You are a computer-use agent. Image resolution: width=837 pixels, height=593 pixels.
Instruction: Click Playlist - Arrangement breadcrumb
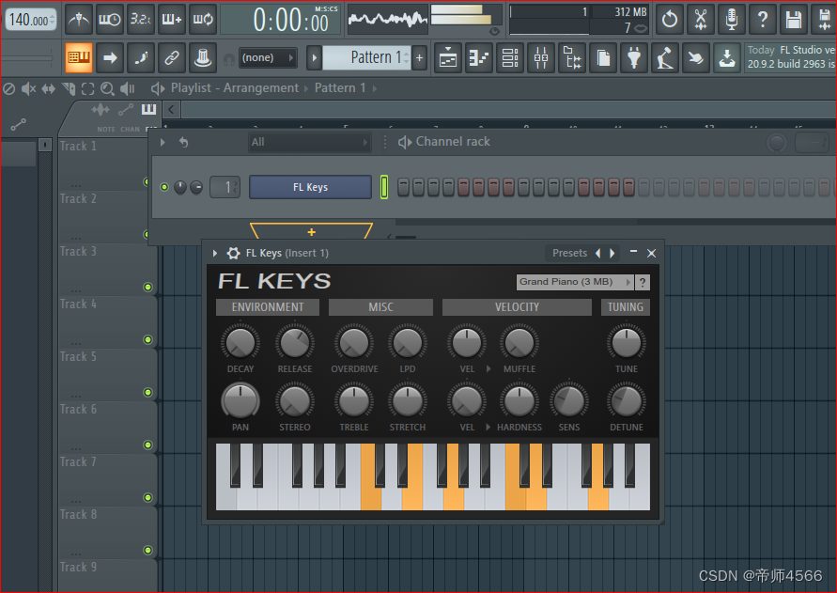pos(234,87)
